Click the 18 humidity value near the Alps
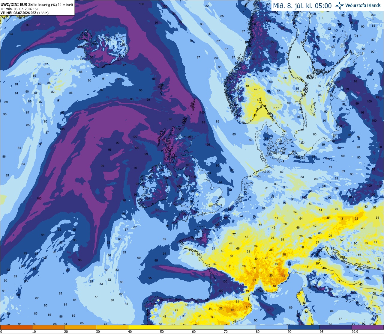The image size is (384, 334). (284, 255)
